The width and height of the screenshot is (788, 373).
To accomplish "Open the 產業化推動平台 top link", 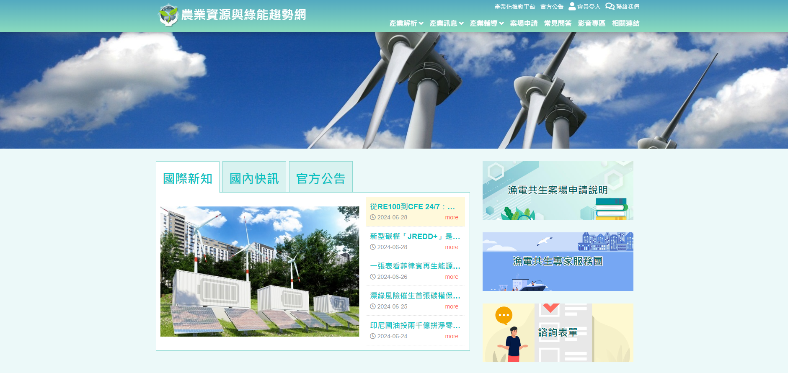I will click(514, 7).
